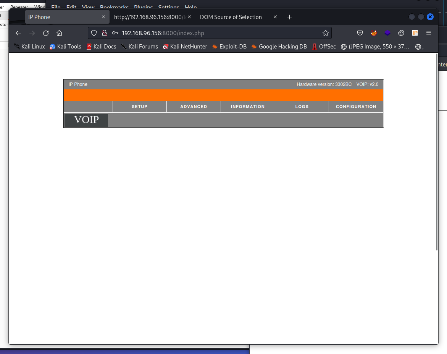Open the Kali Forums bookmark
Image resolution: width=447 pixels, height=354 pixels.
pyautogui.click(x=139, y=47)
